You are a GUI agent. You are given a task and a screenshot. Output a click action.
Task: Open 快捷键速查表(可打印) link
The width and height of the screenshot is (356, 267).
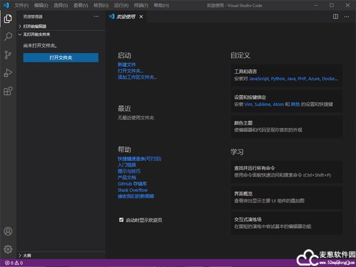click(x=139, y=159)
